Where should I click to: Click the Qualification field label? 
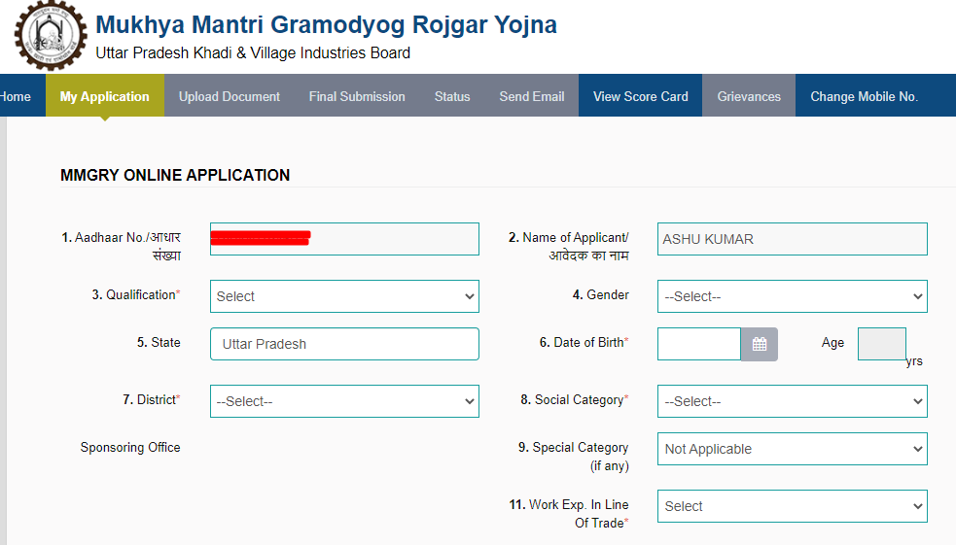[x=136, y=294]
